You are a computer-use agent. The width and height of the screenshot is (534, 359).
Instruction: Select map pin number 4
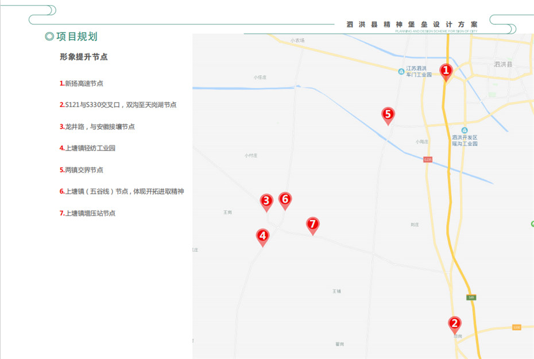(x=262, y=236)
